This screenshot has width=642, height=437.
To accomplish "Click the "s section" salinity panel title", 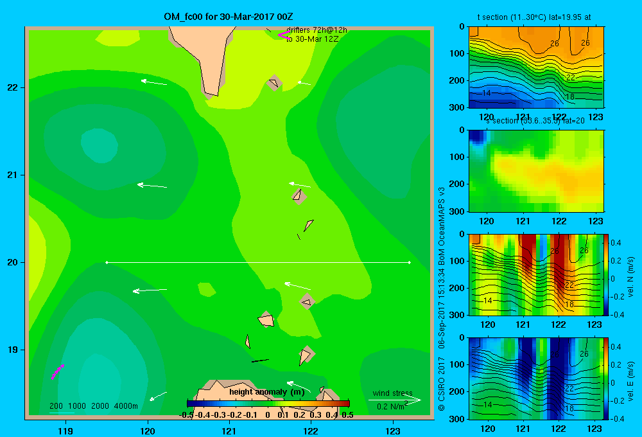I will pos(535,121).
